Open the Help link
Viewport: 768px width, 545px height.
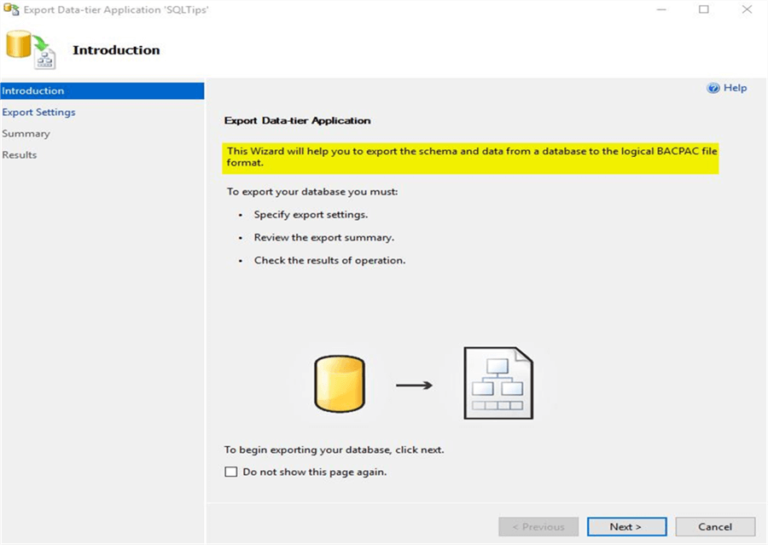(x=735, y=88)
